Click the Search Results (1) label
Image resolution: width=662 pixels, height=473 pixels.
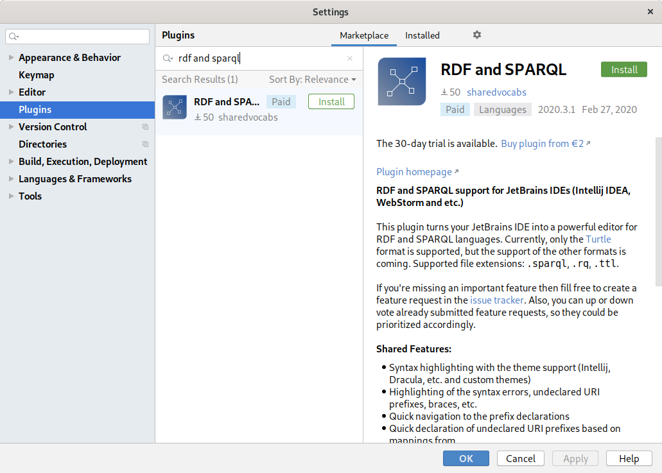[x=200, y=80]
